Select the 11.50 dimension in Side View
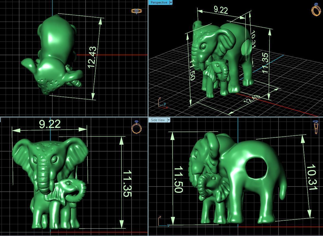323x236 pixels. point(178,179)
